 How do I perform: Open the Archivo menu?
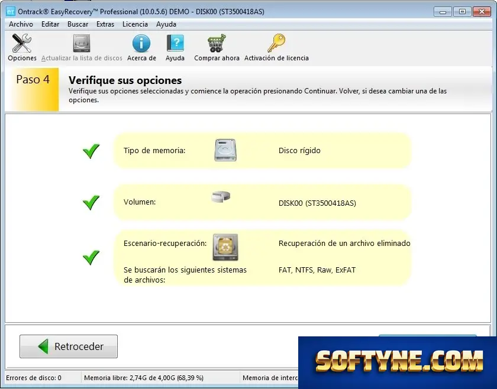click(x=21, y=24)
